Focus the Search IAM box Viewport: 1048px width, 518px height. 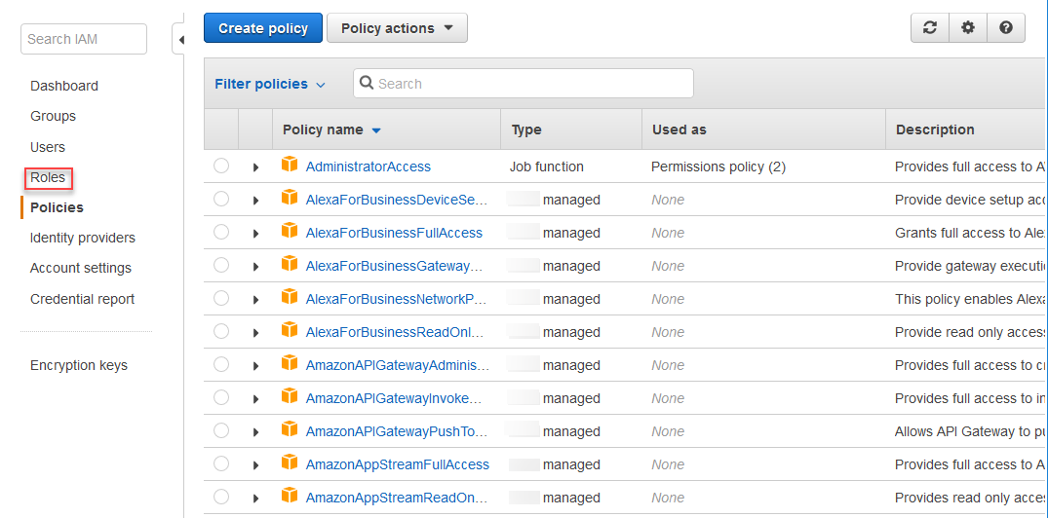click(x=83, y=39)
